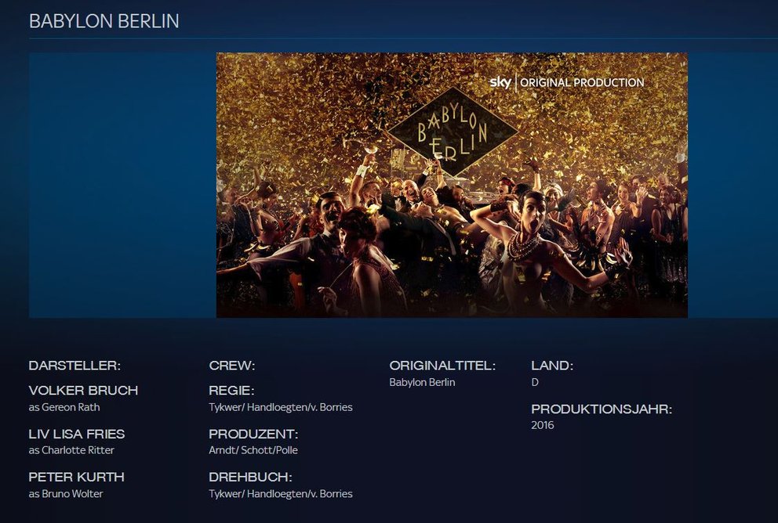
Task: Click the BABYLON BERLIN page title
Action: [104, 21]
